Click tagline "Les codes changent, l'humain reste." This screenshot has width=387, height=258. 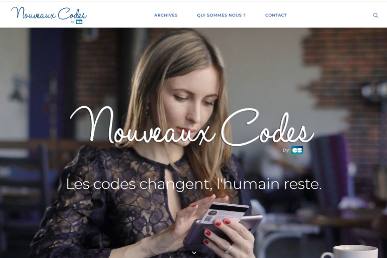(x=194, y=184)
